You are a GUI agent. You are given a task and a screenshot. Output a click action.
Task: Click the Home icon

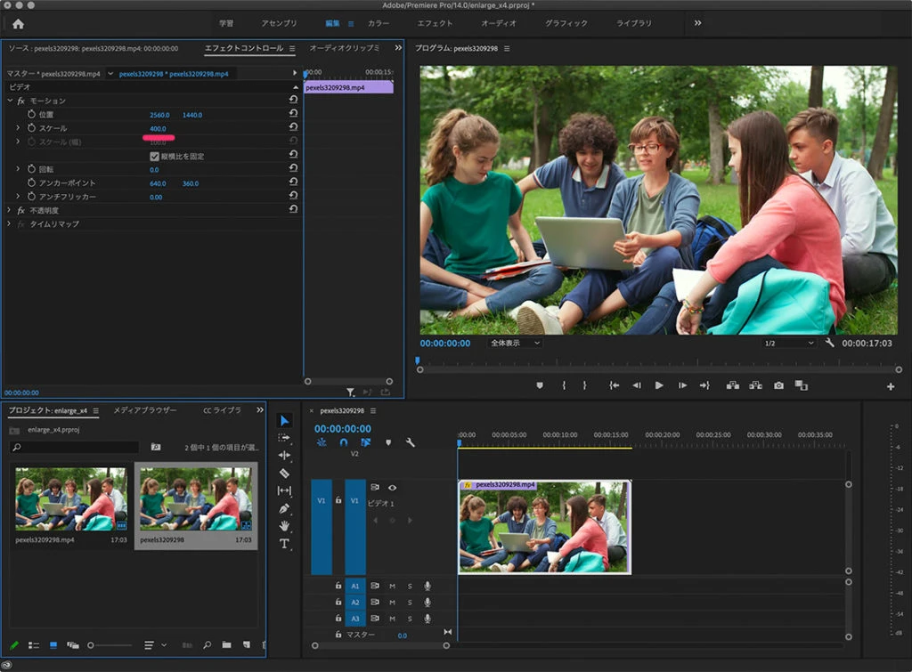tap(18, 24)
